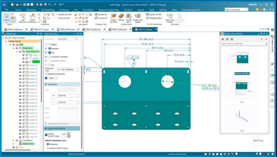This screenshot has width=277, height=157.
Task: Select Dimension under Attach Dimension Line
Action: point(48,144)
